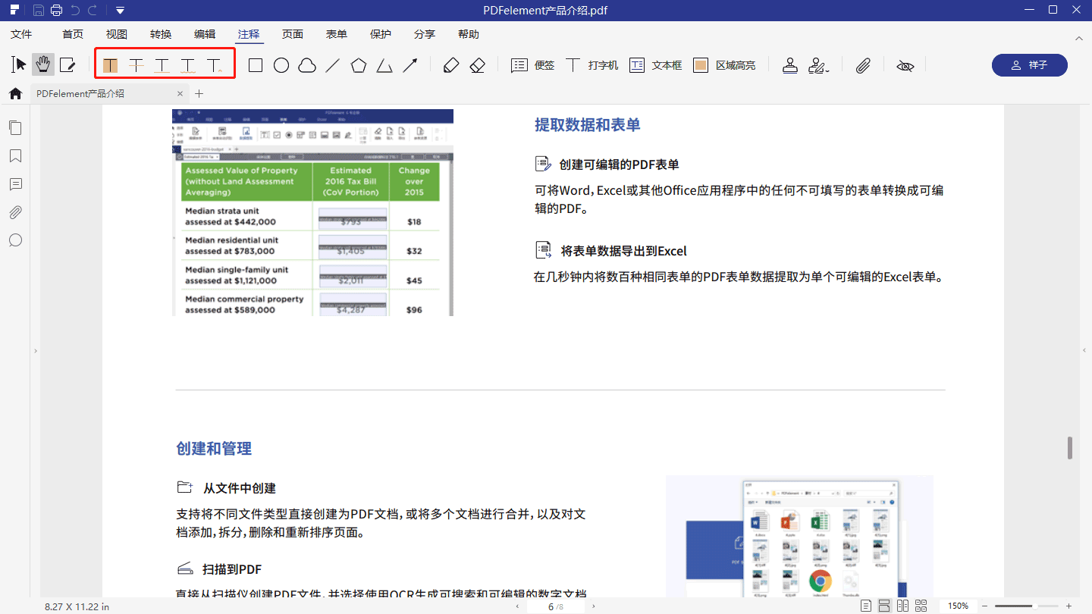Expand the left panel arrow handle
This screenshot has height=614, width=1092.
tap(34, 351)
